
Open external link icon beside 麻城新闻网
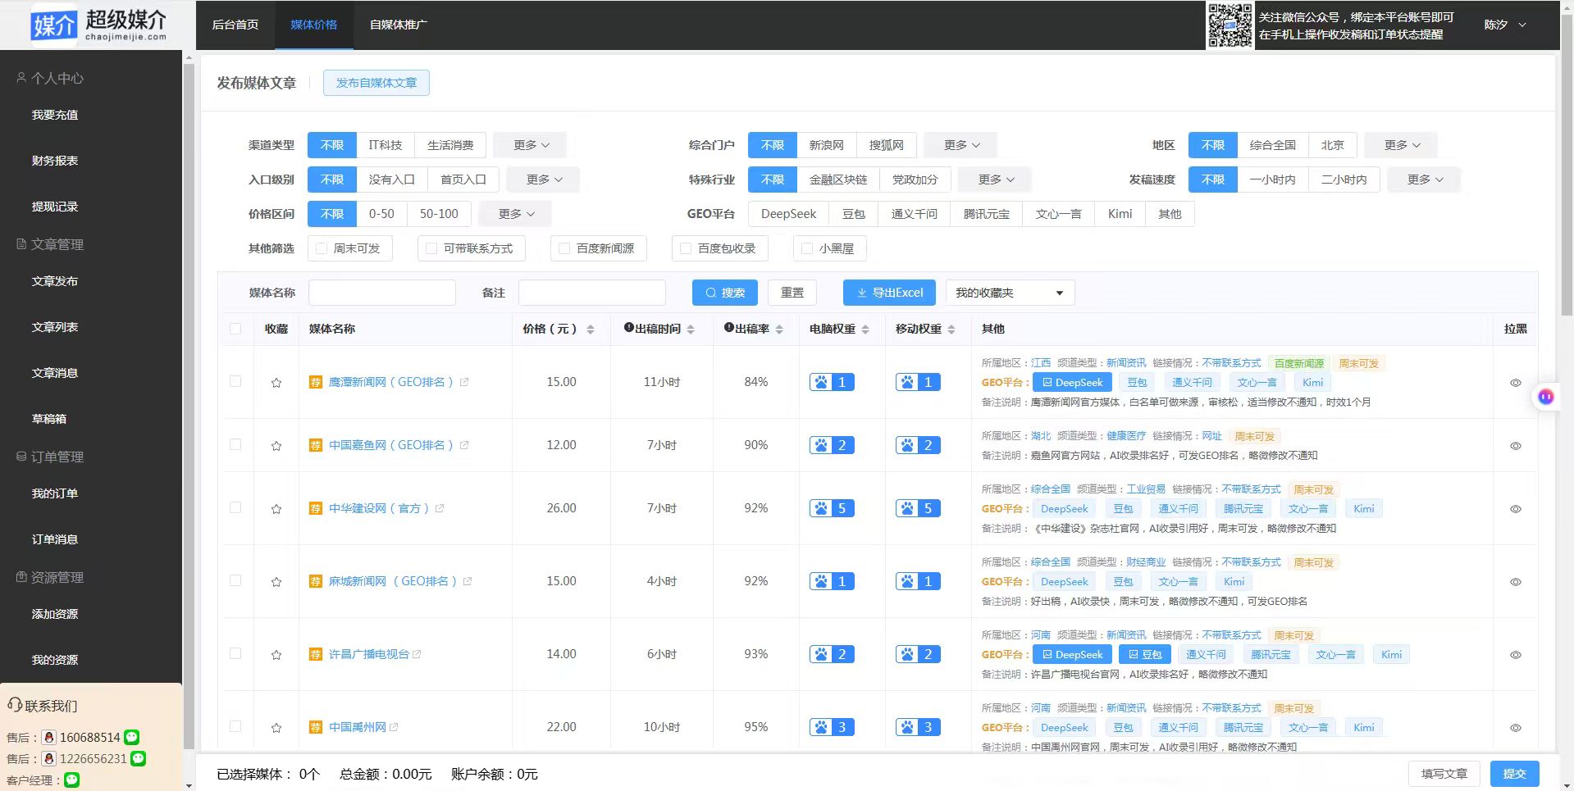click(468, 581)
